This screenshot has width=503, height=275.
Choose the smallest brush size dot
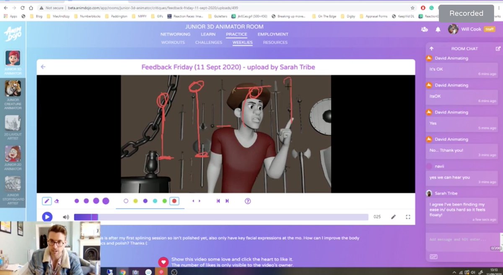tap(77, 201)
